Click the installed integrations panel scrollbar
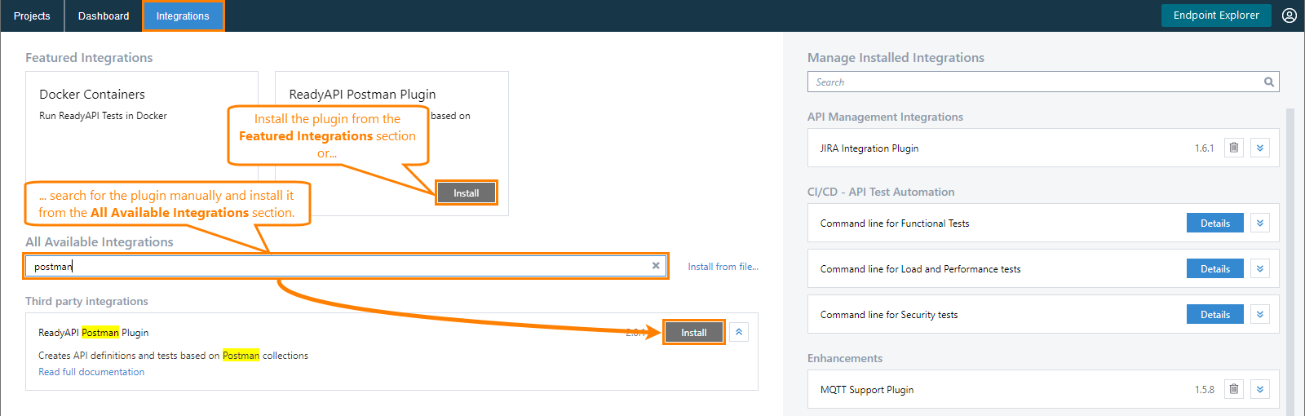 [x=1290, y=261]
